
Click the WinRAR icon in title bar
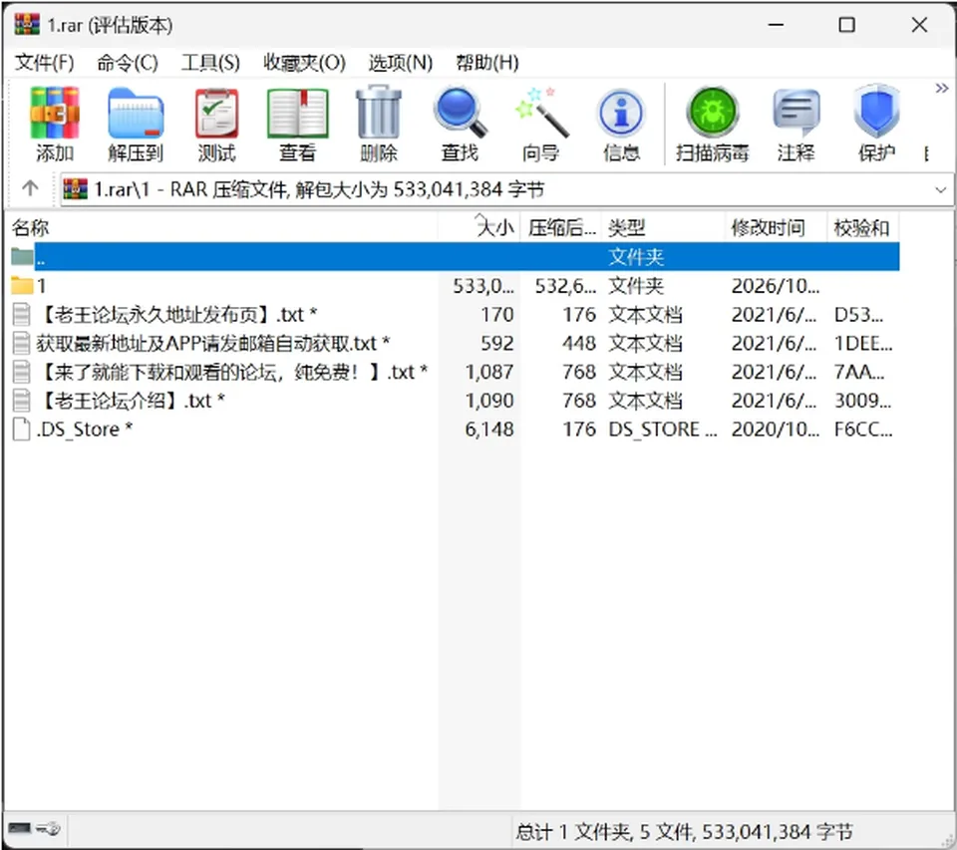pos(27,24)
